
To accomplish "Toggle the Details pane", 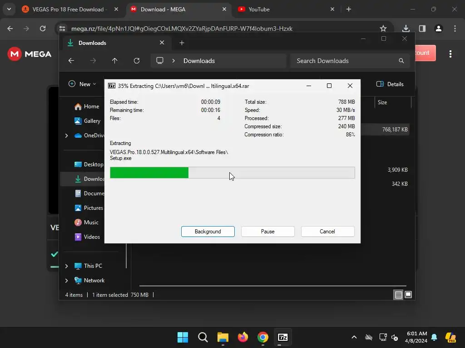I will click(390, 84).
